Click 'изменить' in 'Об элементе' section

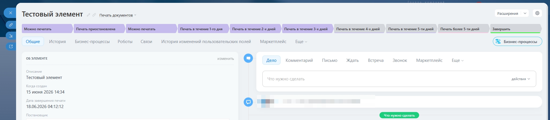click(x=226, y=58)
